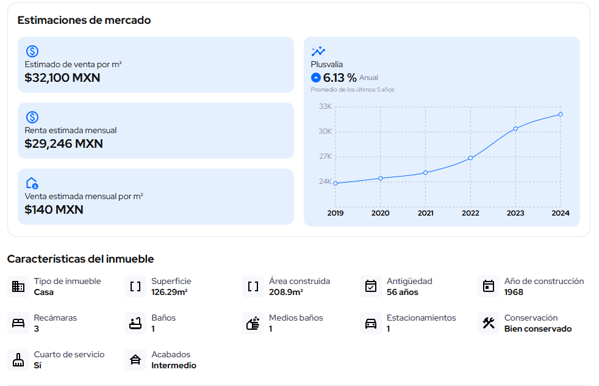599x386 pixels.
Task: Click the brackets icon next to Área construida
Action: (253, 286)
